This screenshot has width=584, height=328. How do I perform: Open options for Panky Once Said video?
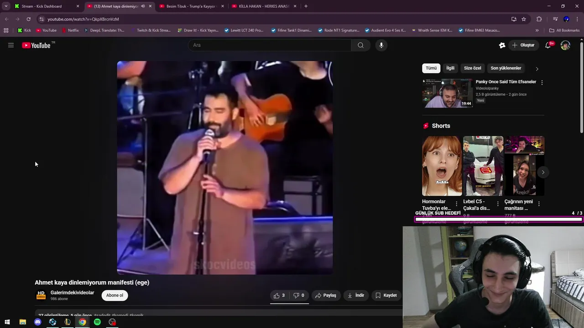542,82
